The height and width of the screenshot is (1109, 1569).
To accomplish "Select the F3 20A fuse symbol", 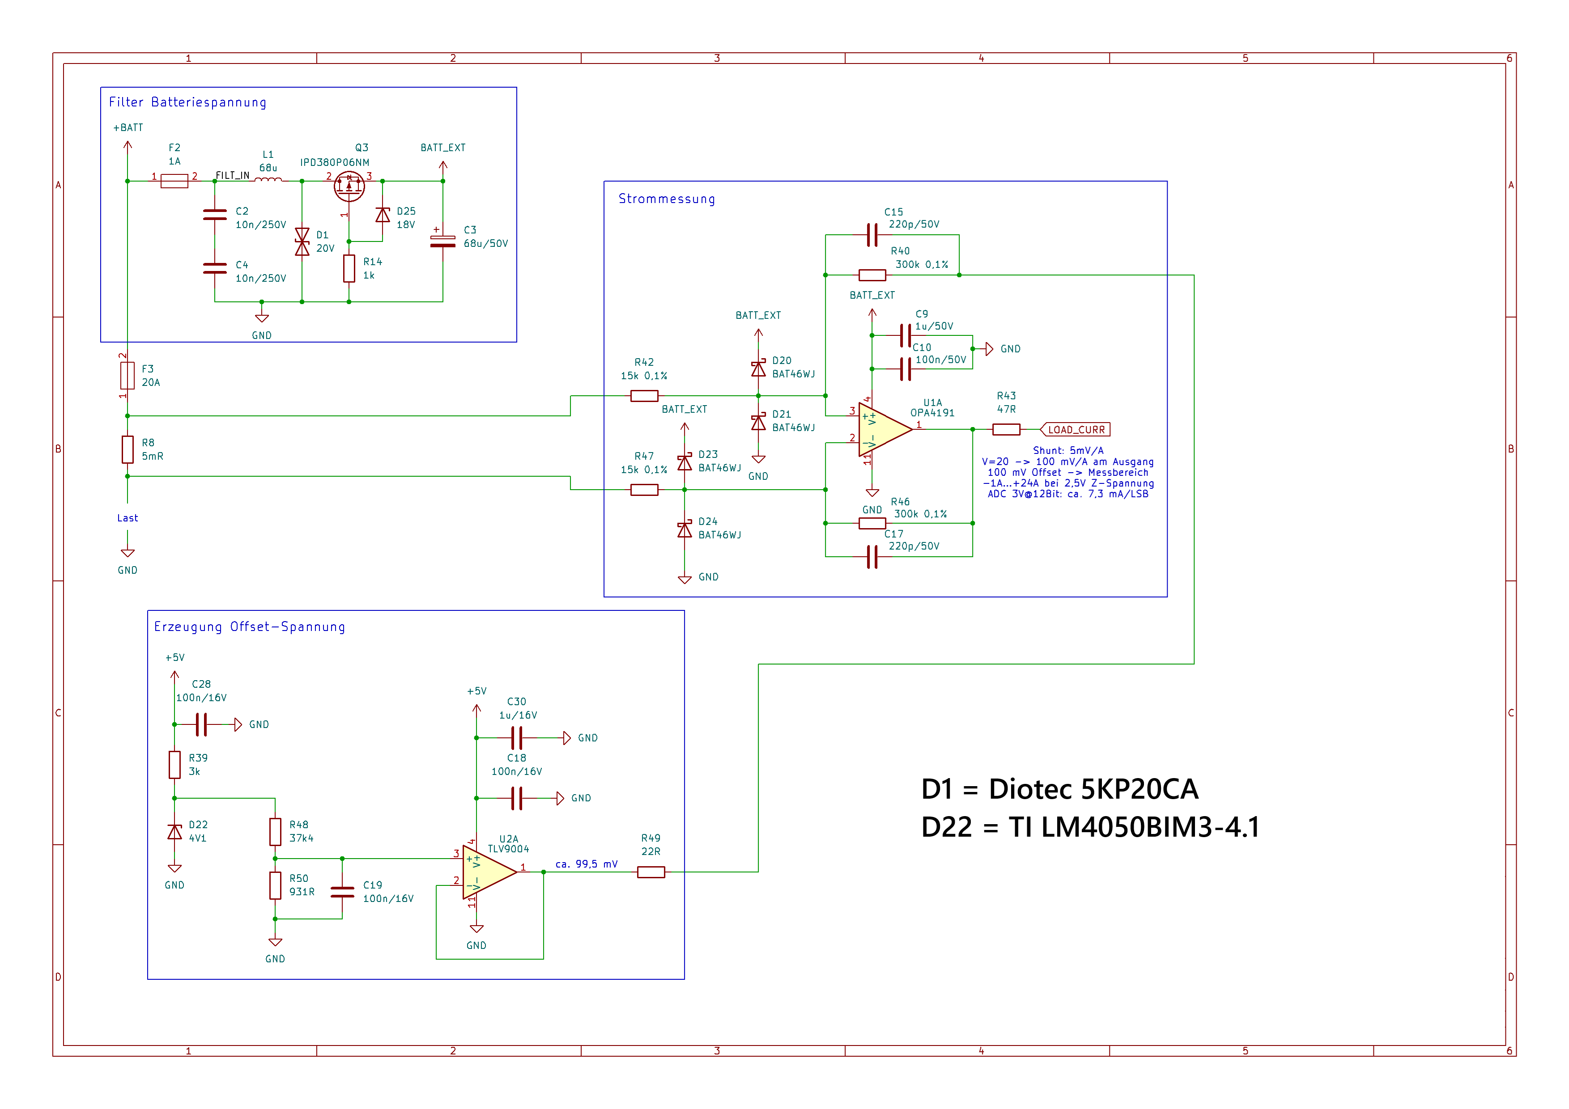I will [127, 376].
